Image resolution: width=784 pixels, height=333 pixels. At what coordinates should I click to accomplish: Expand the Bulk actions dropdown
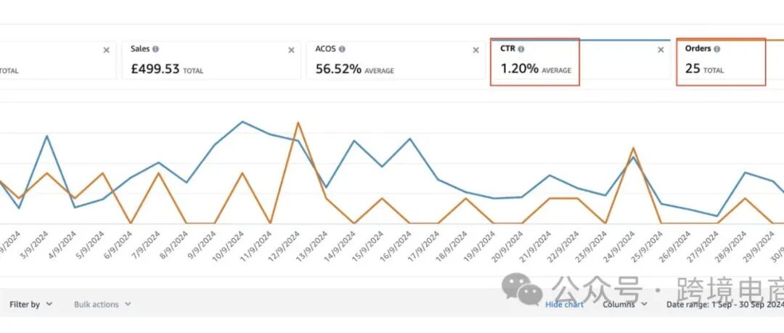click(102, 304)
